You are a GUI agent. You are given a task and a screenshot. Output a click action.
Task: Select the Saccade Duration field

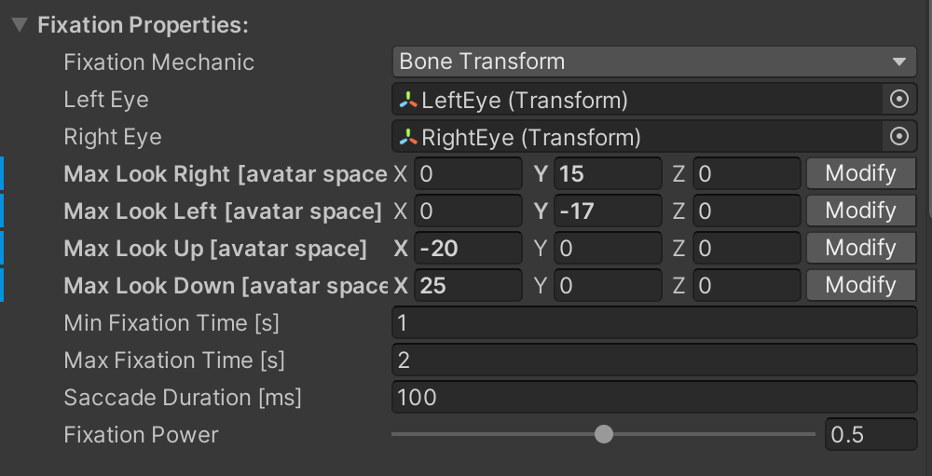[654, 397]
